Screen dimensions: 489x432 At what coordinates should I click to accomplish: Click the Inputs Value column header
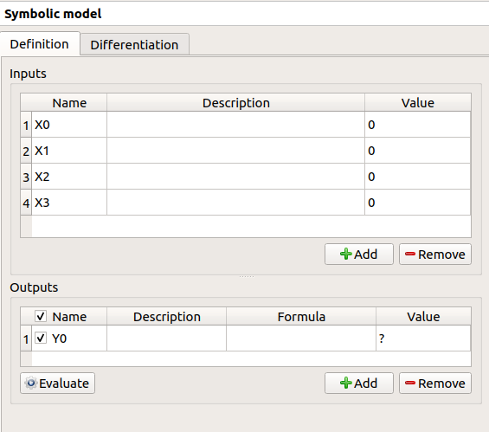pyautogui.click(x=417, y=103)
